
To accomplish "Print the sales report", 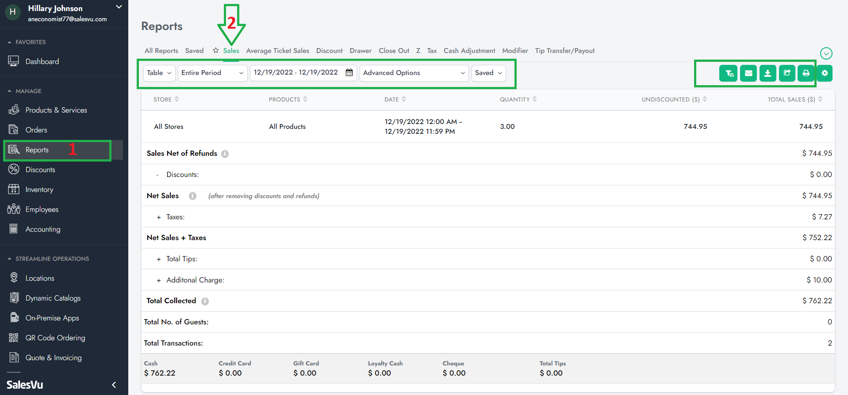I will pos(806,73).
